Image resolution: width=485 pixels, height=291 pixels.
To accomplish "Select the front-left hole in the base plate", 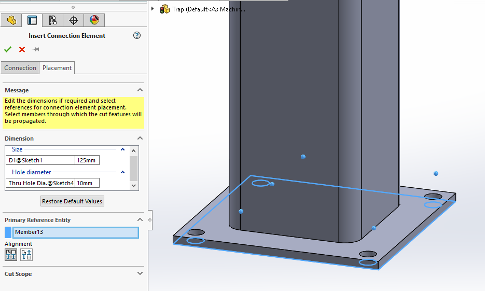I will click(196, 232).
